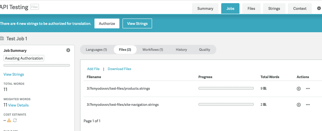This screenshot has height=131, width=322.
Task: Click the cost estimate warning triangle icon
Action: click(x=9, y=120)
